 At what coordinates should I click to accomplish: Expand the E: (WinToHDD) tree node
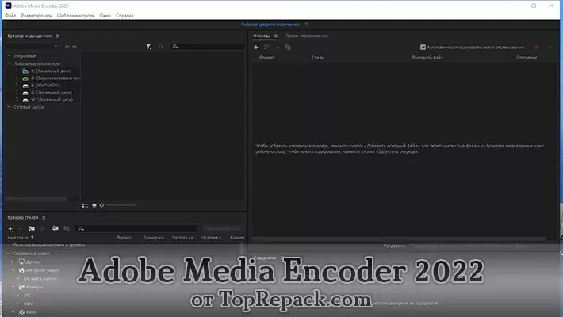click(x=17, y=85)
